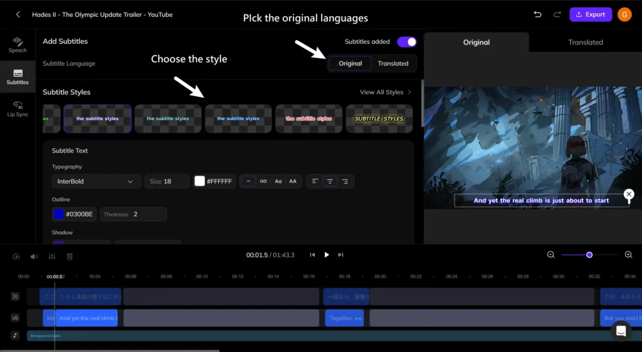Open View All Styles
This screenshot has height=352, width=642.
(386, 93)
